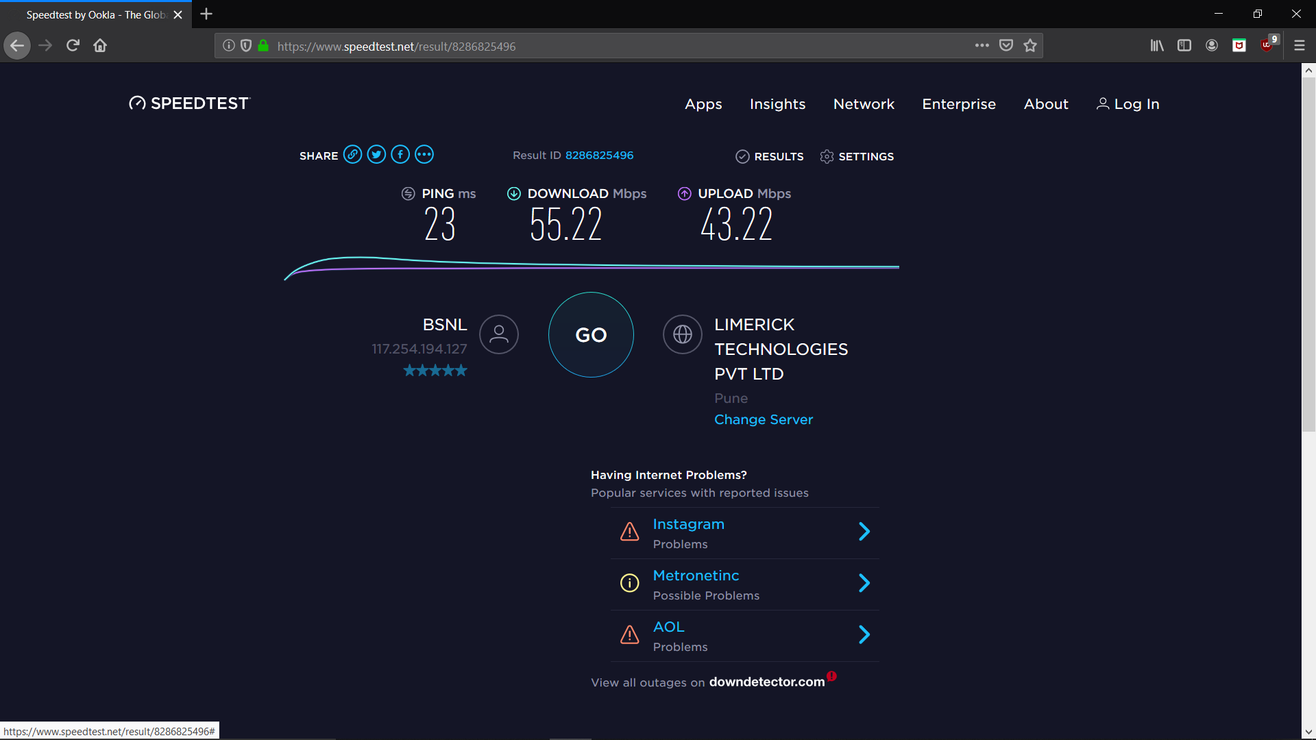Image resolution: width=1316 pixels, height=740 pixels.
Task: Select the Insights menu item
Action: click(777, 103)
